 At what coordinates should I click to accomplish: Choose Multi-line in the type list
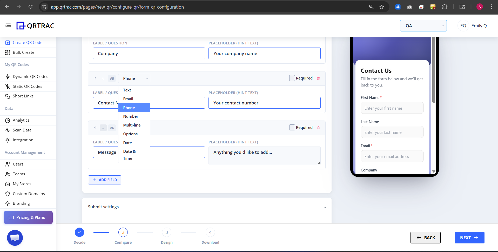point(132,125)
